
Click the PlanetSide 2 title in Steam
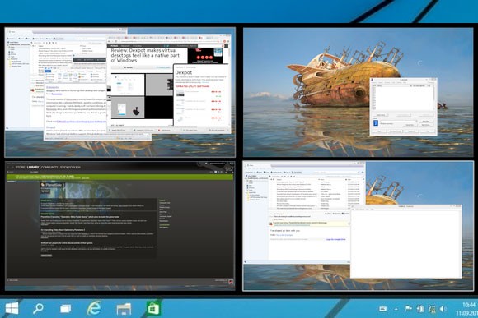pos(55,185)
